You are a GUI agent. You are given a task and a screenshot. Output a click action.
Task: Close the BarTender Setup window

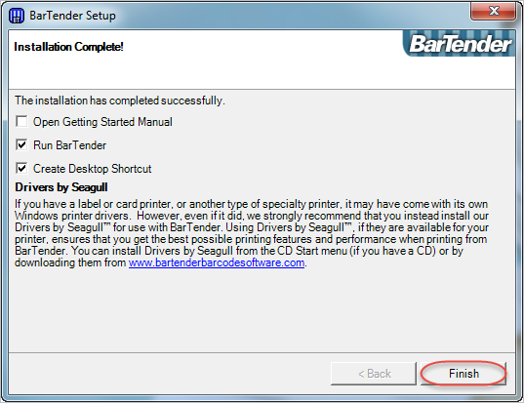(493, 11)
